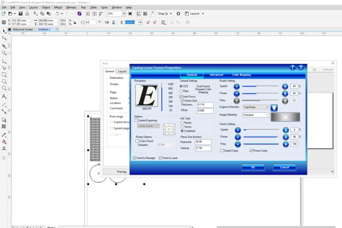Select the Drop Shadow tool

point(4,120)
